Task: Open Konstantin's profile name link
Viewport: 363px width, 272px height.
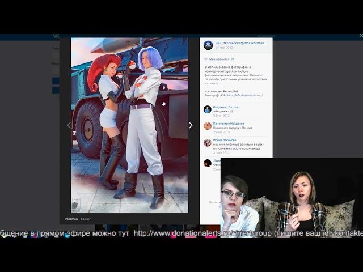Action: pos(228,124)
